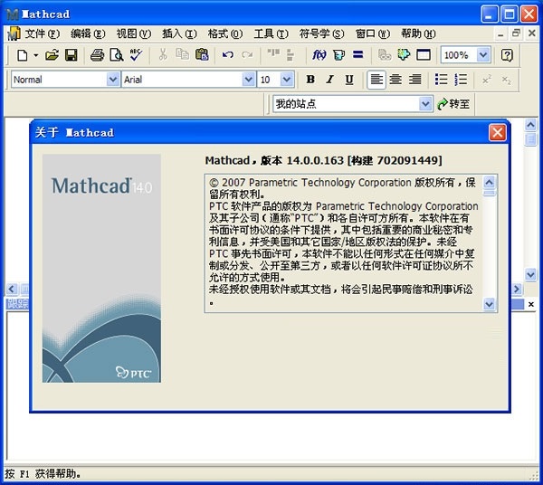Click the subscript x₂ icon
The height and width of the screenshot is (485, 543).
(x=506, y=80)
